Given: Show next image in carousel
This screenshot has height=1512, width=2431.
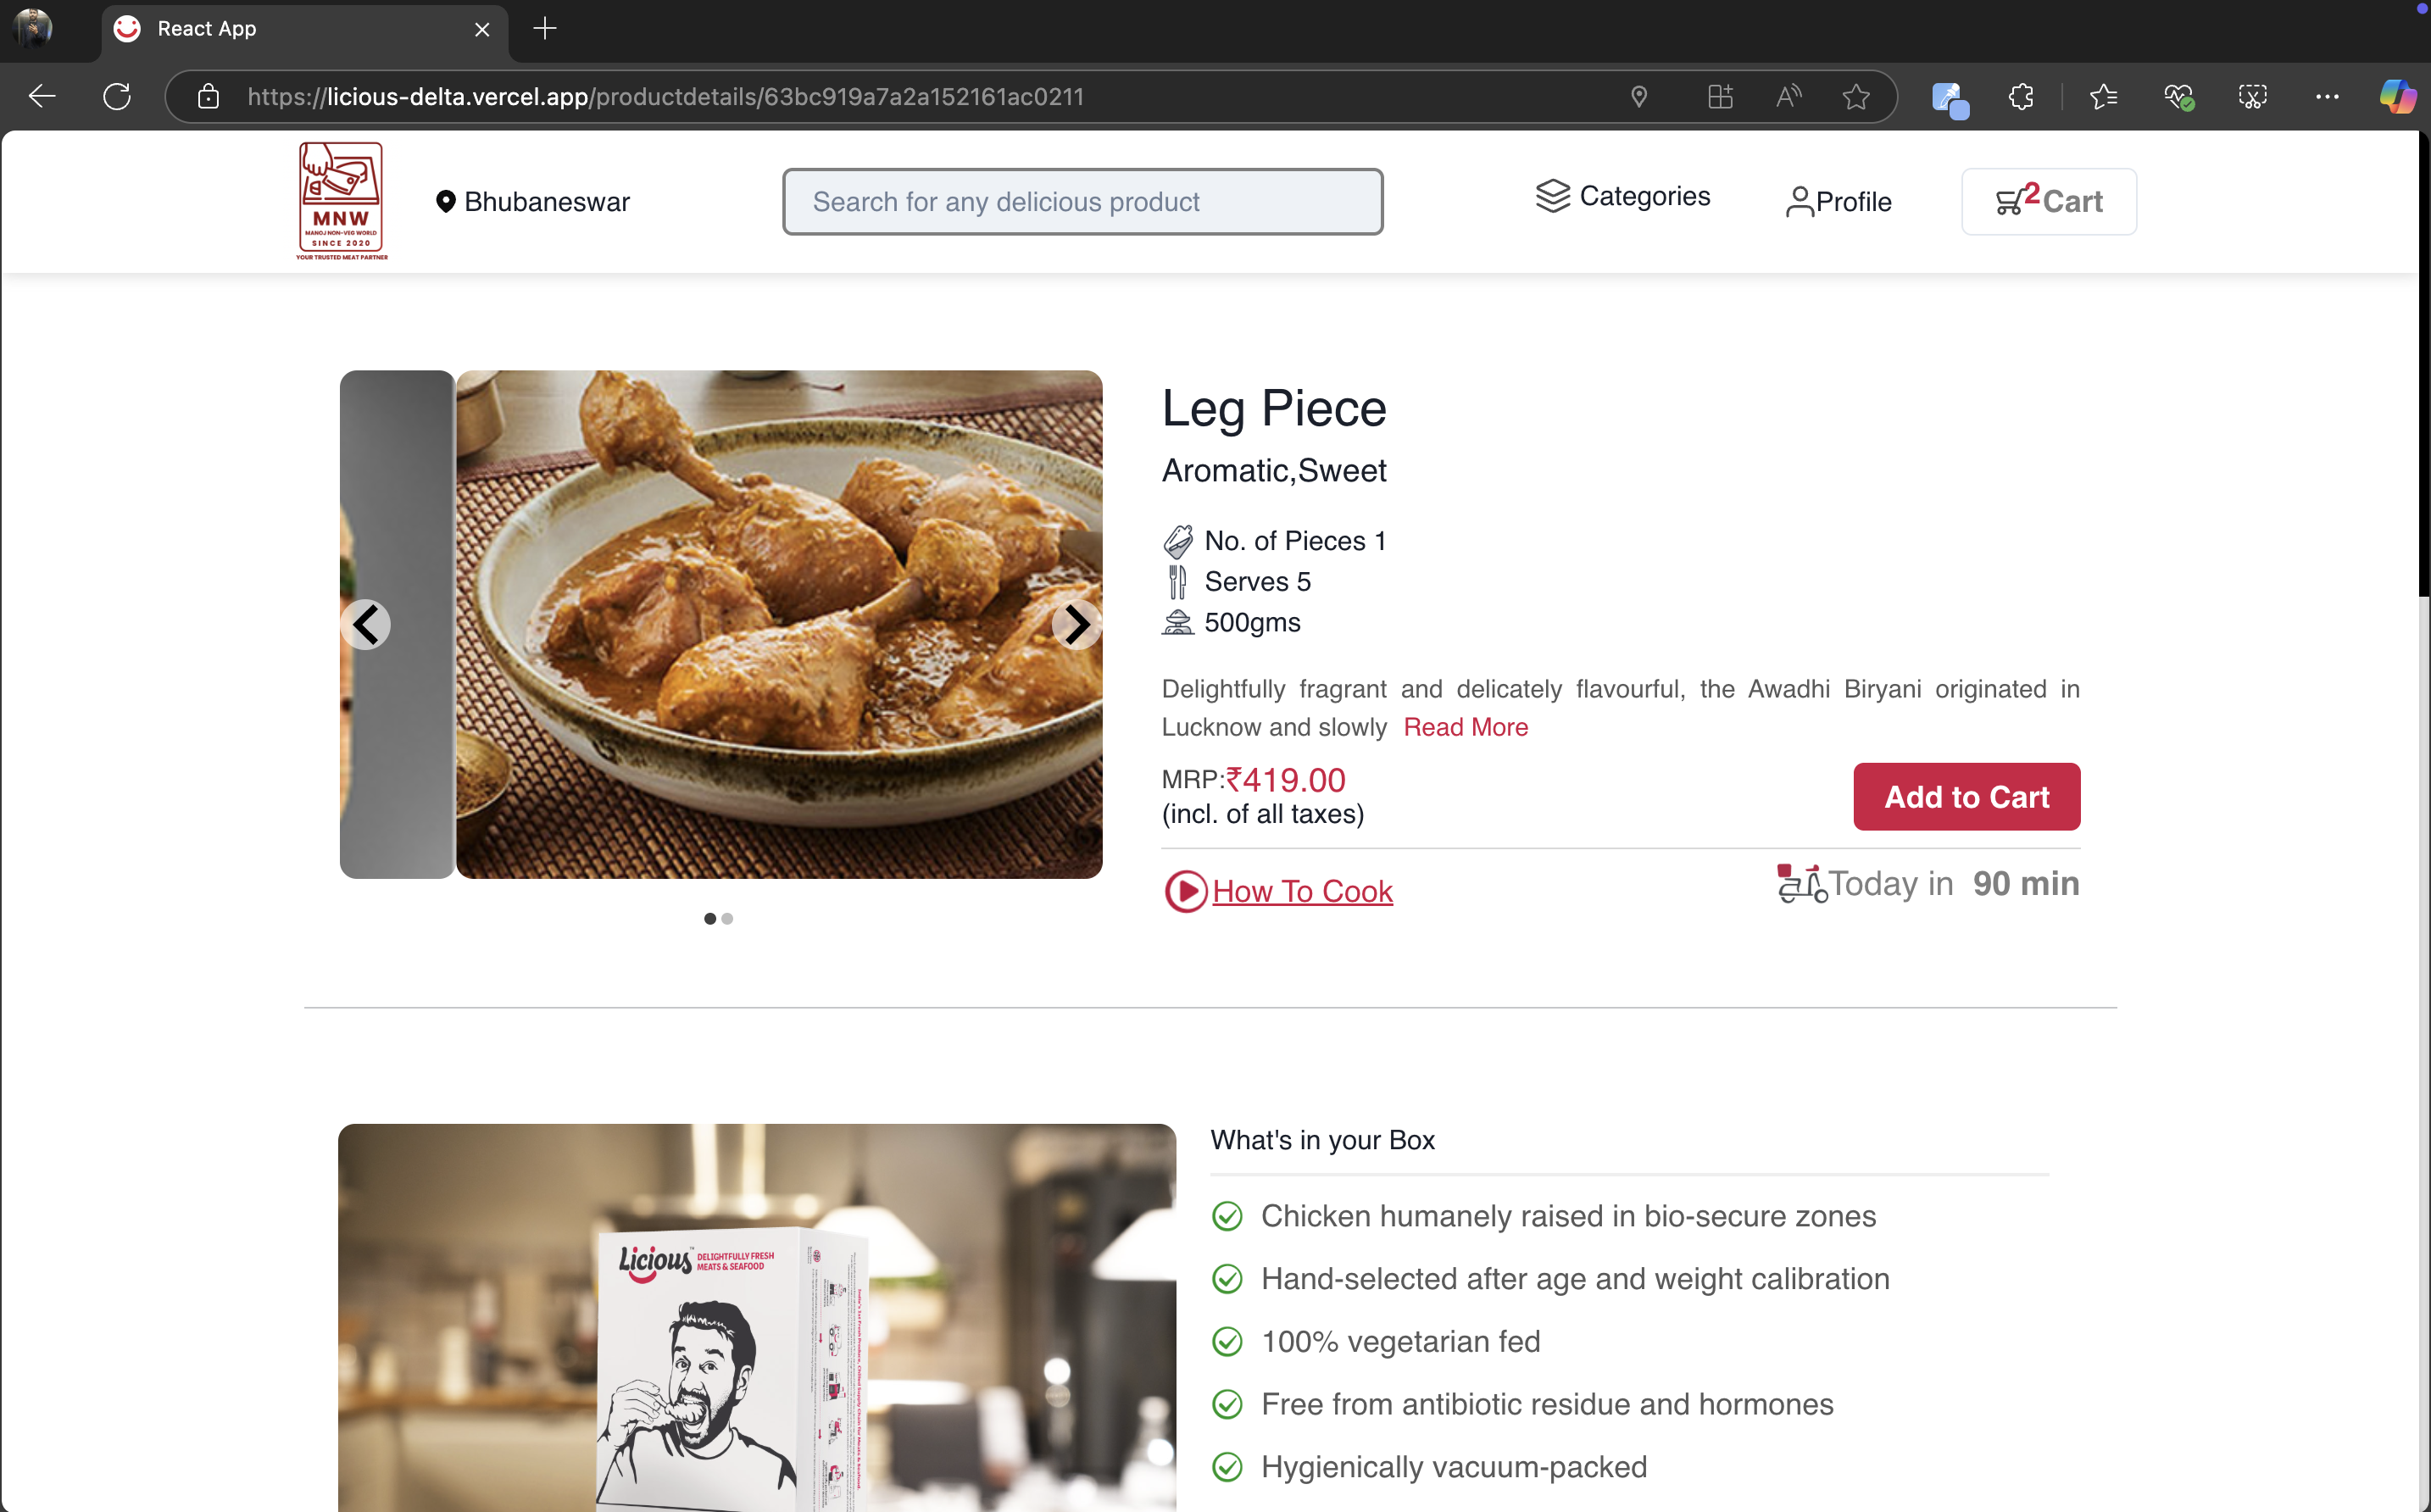Looking at the screenshot, I should pos(1076,625).
